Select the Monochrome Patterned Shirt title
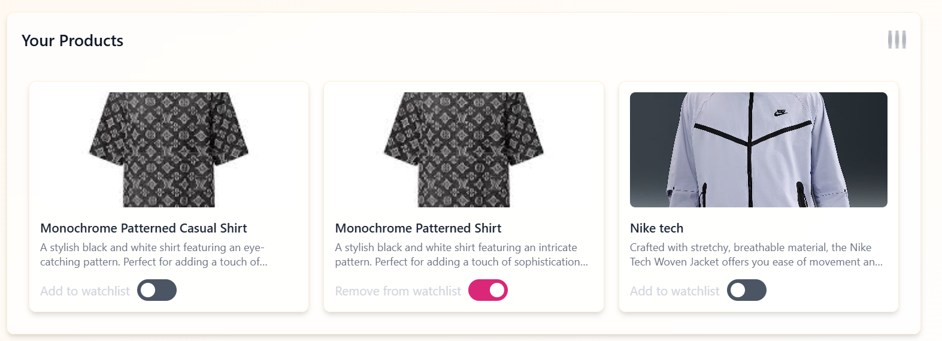This screenshot has width=942, height=341. tap(418, 228)
